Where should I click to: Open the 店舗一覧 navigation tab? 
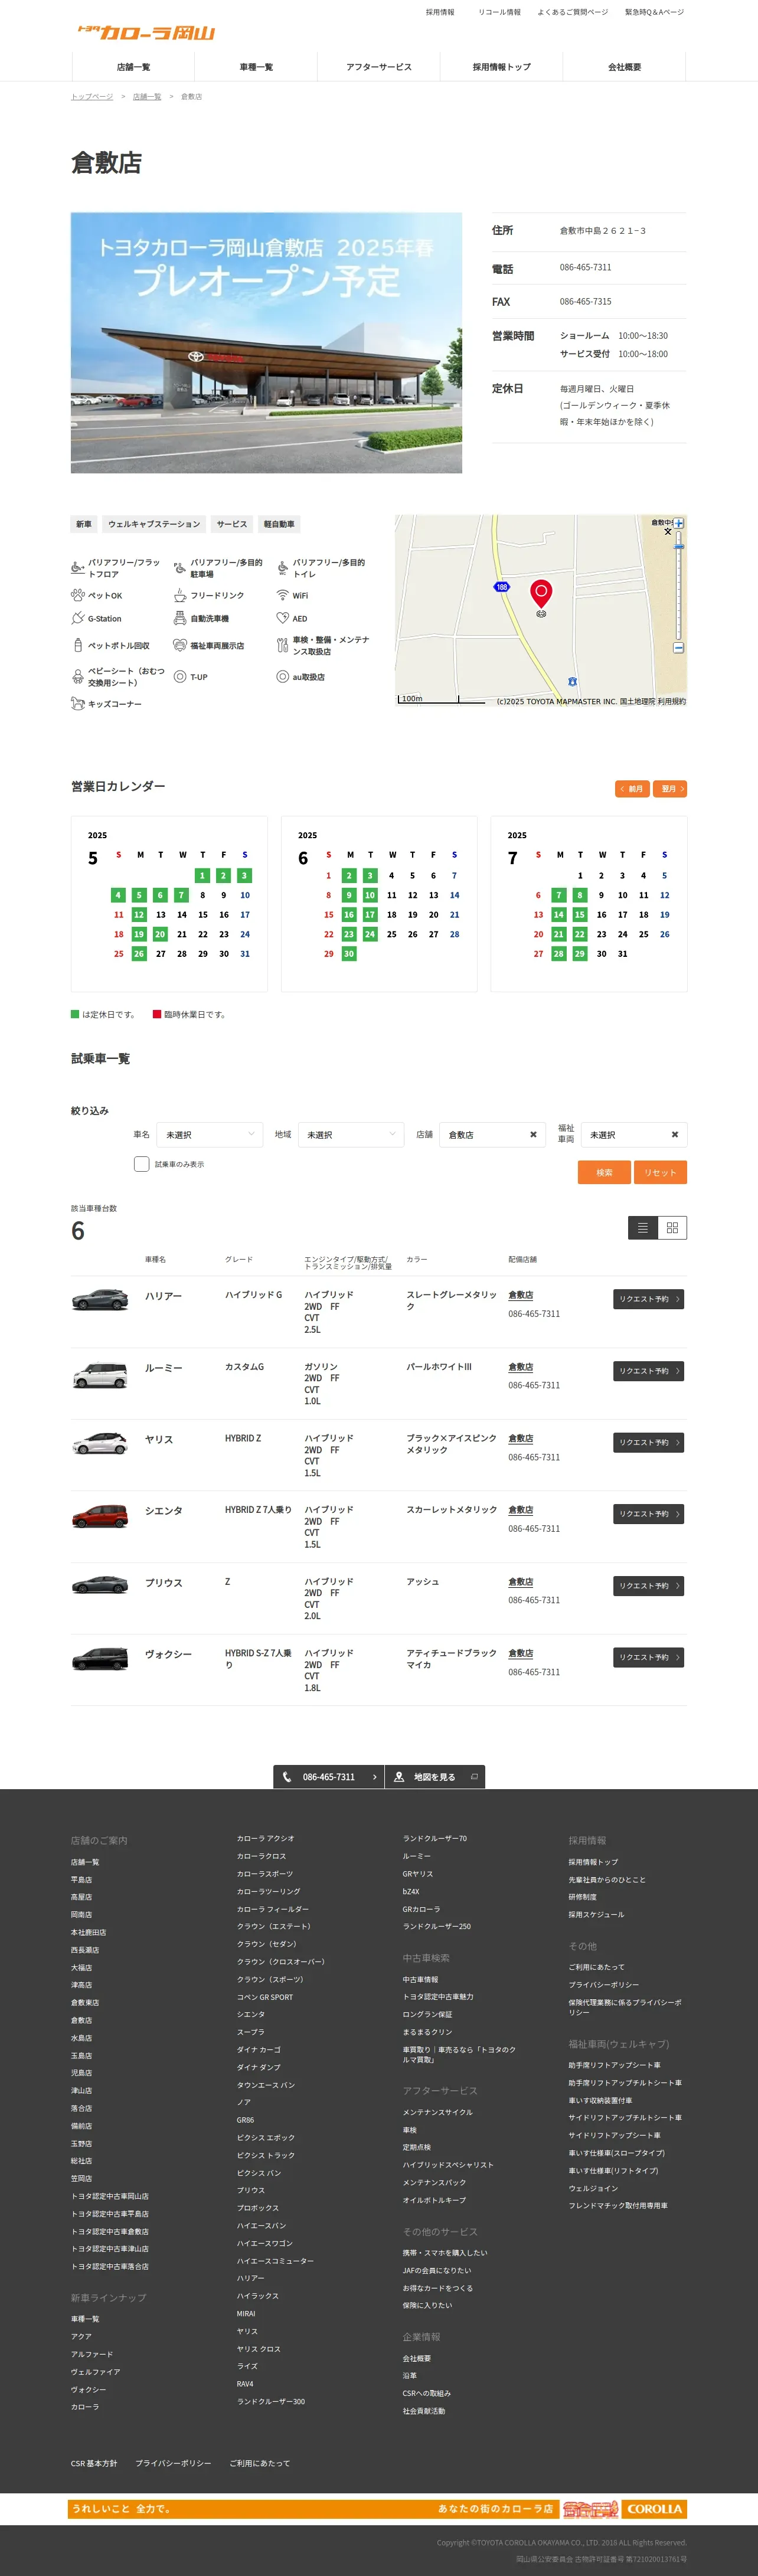coord(133,67)
